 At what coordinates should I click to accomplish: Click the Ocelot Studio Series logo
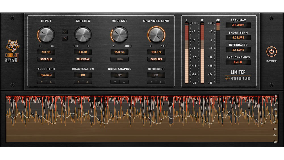(x=12, y=51)
